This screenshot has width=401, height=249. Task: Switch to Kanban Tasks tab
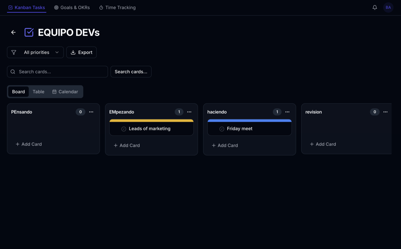click(26, 7)
